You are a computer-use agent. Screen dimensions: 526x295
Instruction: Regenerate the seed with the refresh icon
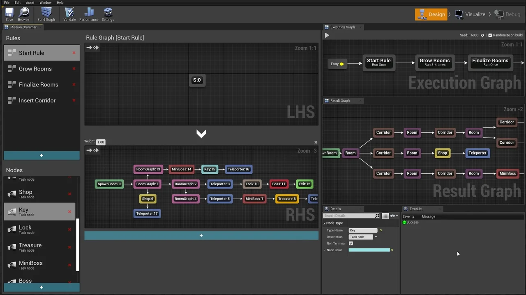482,35
